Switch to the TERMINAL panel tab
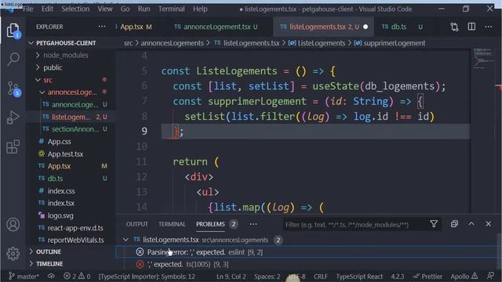Viewport: 502px width, 282px height. tap(172, 224)
